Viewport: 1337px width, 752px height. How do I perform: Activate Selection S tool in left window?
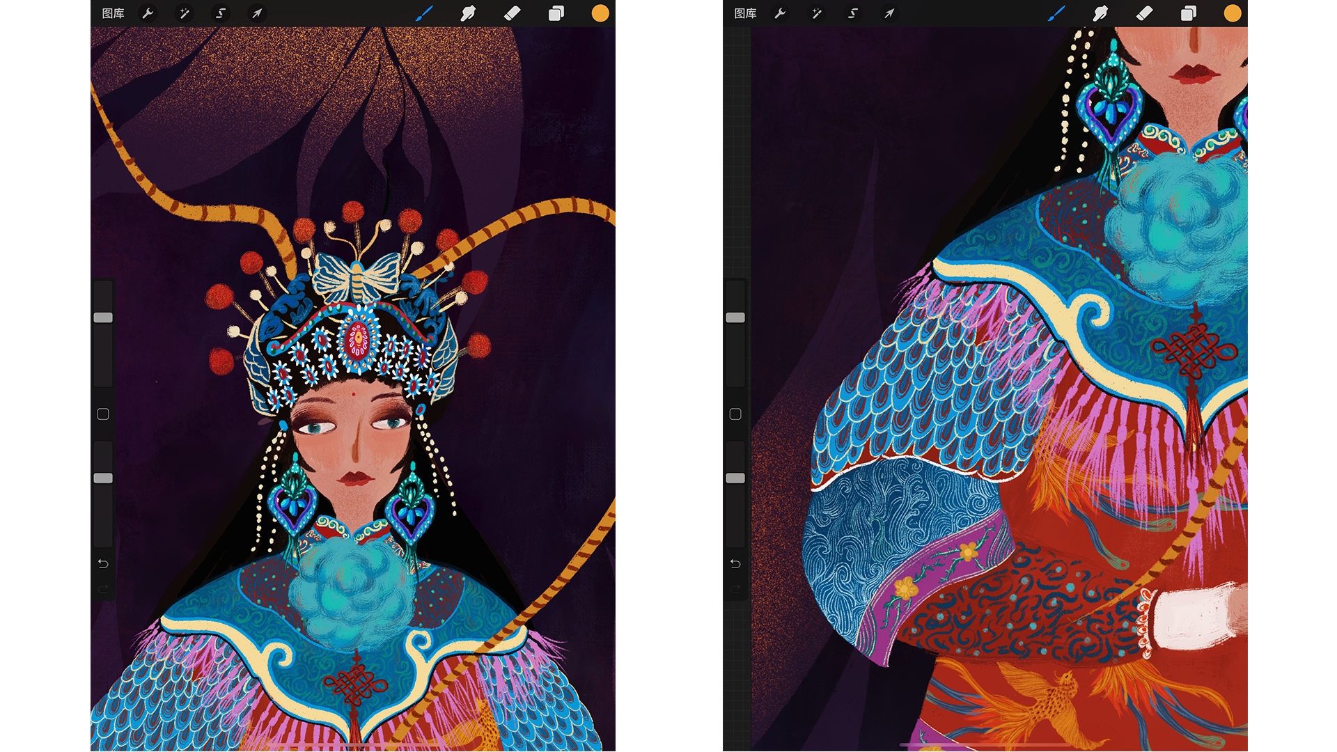pyautogui.click(x=220, y=13)
